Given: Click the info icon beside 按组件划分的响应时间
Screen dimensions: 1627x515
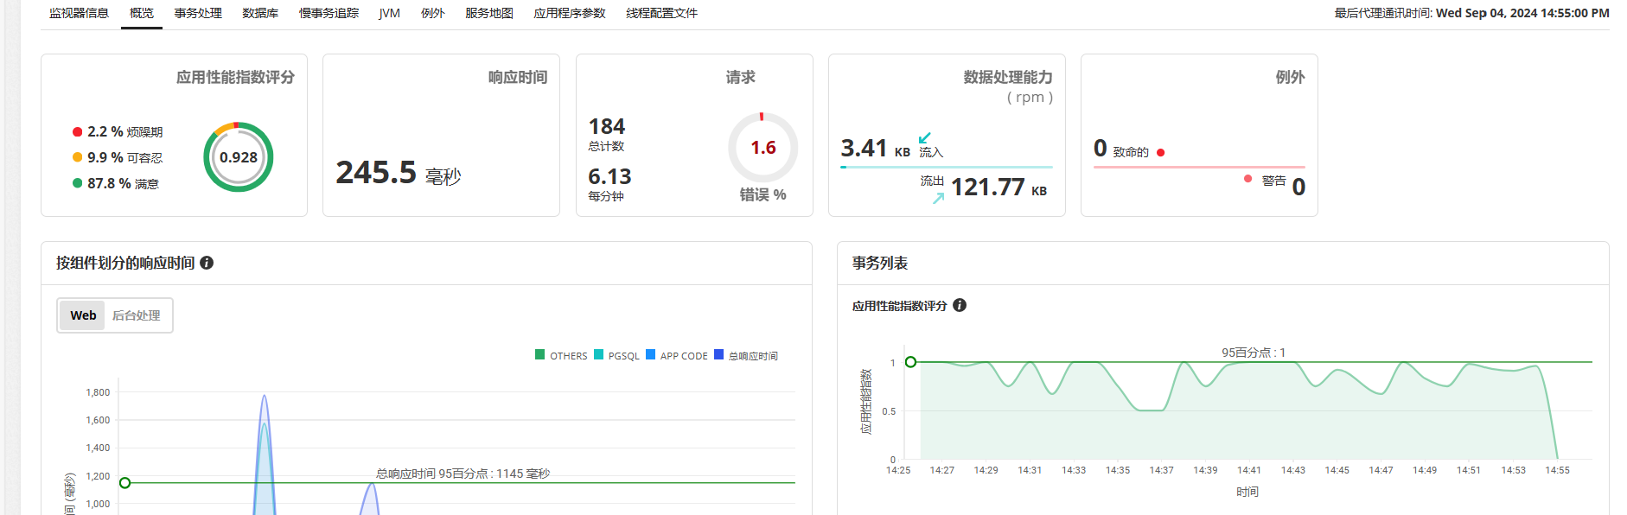Looking at the screenshot, I should [x=207, y=263].
